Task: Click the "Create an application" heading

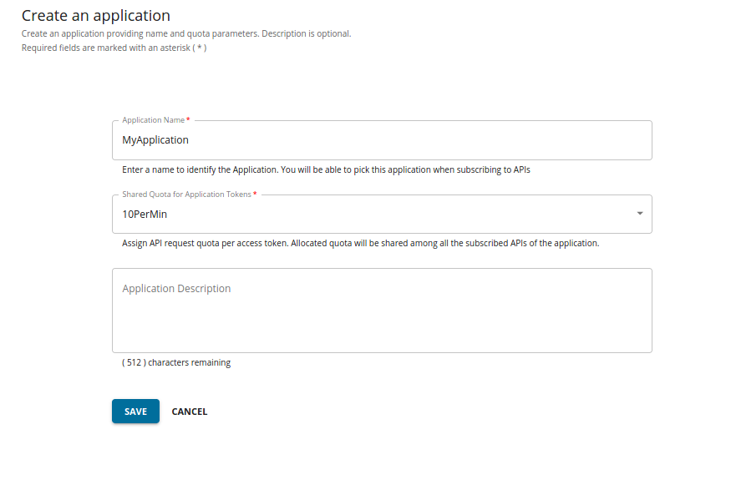Action: coord(95,16)
